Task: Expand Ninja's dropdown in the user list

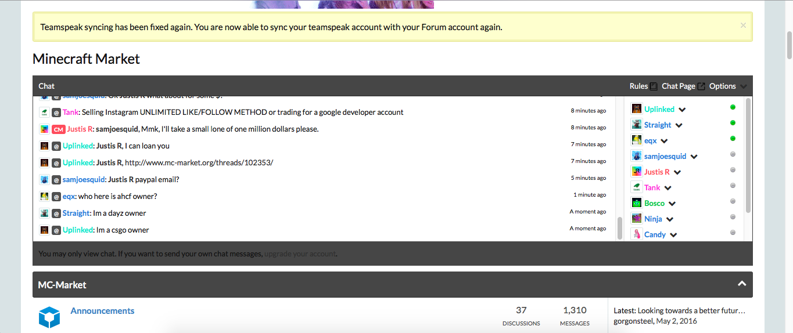Action: (670, 219)
